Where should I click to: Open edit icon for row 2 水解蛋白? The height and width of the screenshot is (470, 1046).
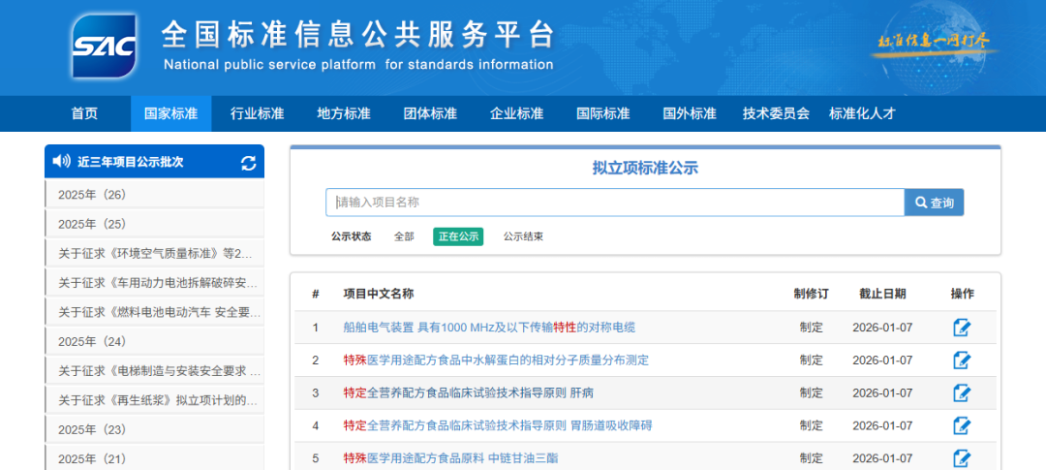[962, 360]
